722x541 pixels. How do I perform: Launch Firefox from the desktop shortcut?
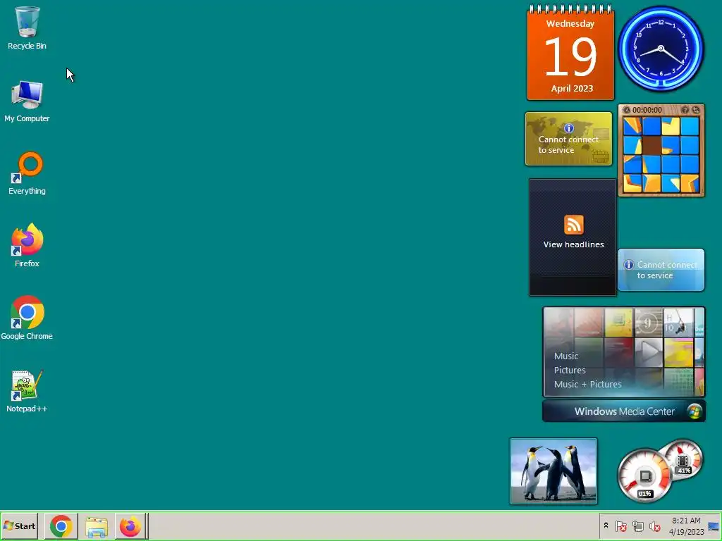(27, 246)
